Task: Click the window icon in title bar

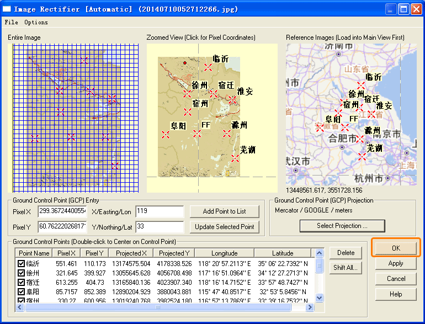Action: point(7,9)
